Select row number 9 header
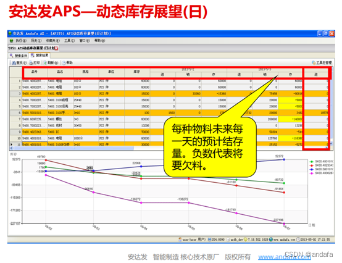This screenshot has height=263, width=342. (x=15, y=132)
